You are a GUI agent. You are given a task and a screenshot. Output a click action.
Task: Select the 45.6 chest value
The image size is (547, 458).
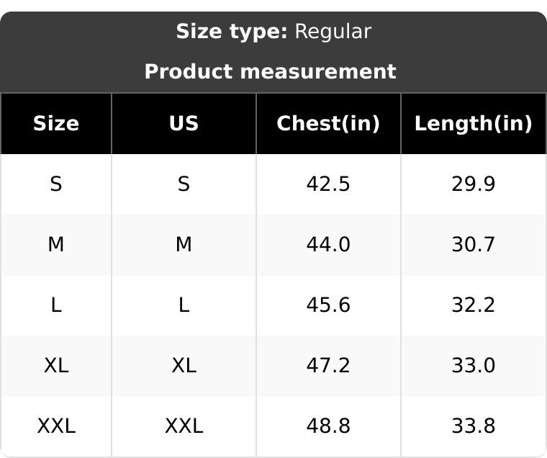328,305
